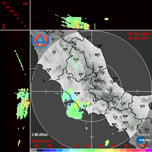The width and height of the screenshot is (152, 152).
Task: Click the 7 height label
Action: pos(22,22)
